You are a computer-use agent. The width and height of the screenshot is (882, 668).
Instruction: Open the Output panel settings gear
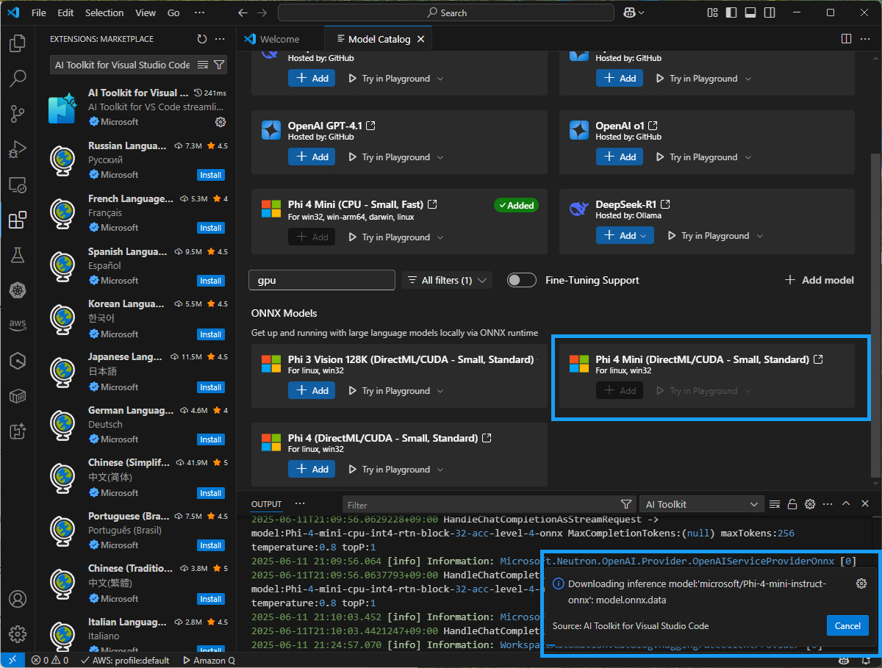(810, 504)
